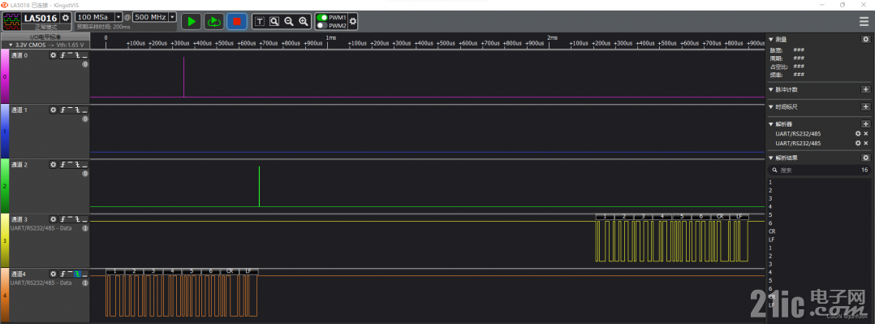
Task: Open PWM settings gear
Action: pyautogui.click(x=352, y=21)
